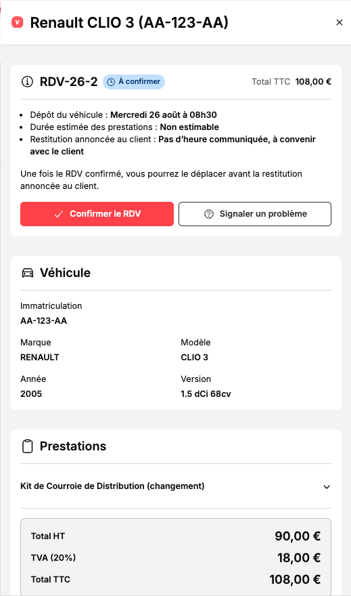Click the checkmark icon in Confirmer button
This screenshot has height=596, width=351.
[x=58, y=214]
